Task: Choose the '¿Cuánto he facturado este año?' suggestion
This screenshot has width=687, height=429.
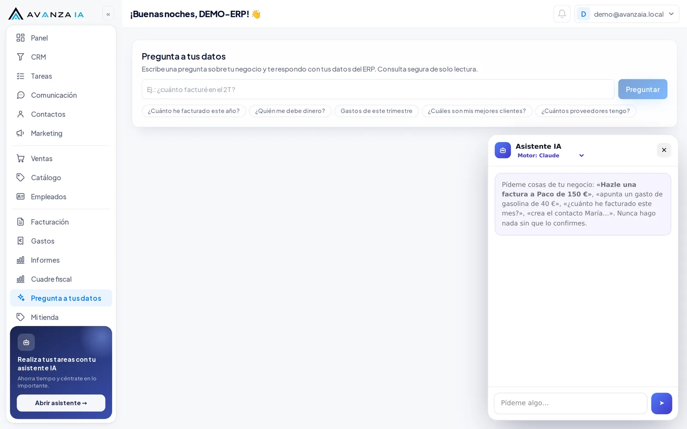Action: 194,111
